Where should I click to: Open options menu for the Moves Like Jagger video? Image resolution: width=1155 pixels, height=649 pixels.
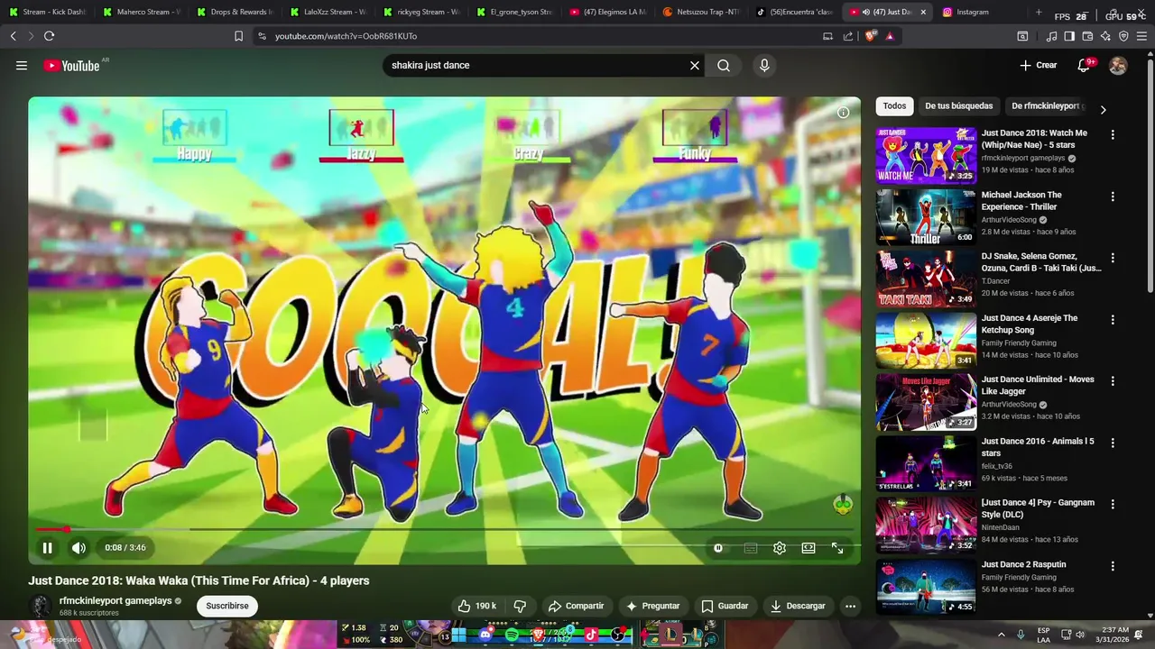click(x=1113, y=381)
